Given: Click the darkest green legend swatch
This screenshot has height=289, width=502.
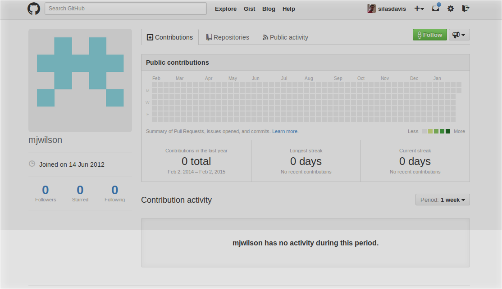Looking at the screenshot, I should (x=448, y=131).
